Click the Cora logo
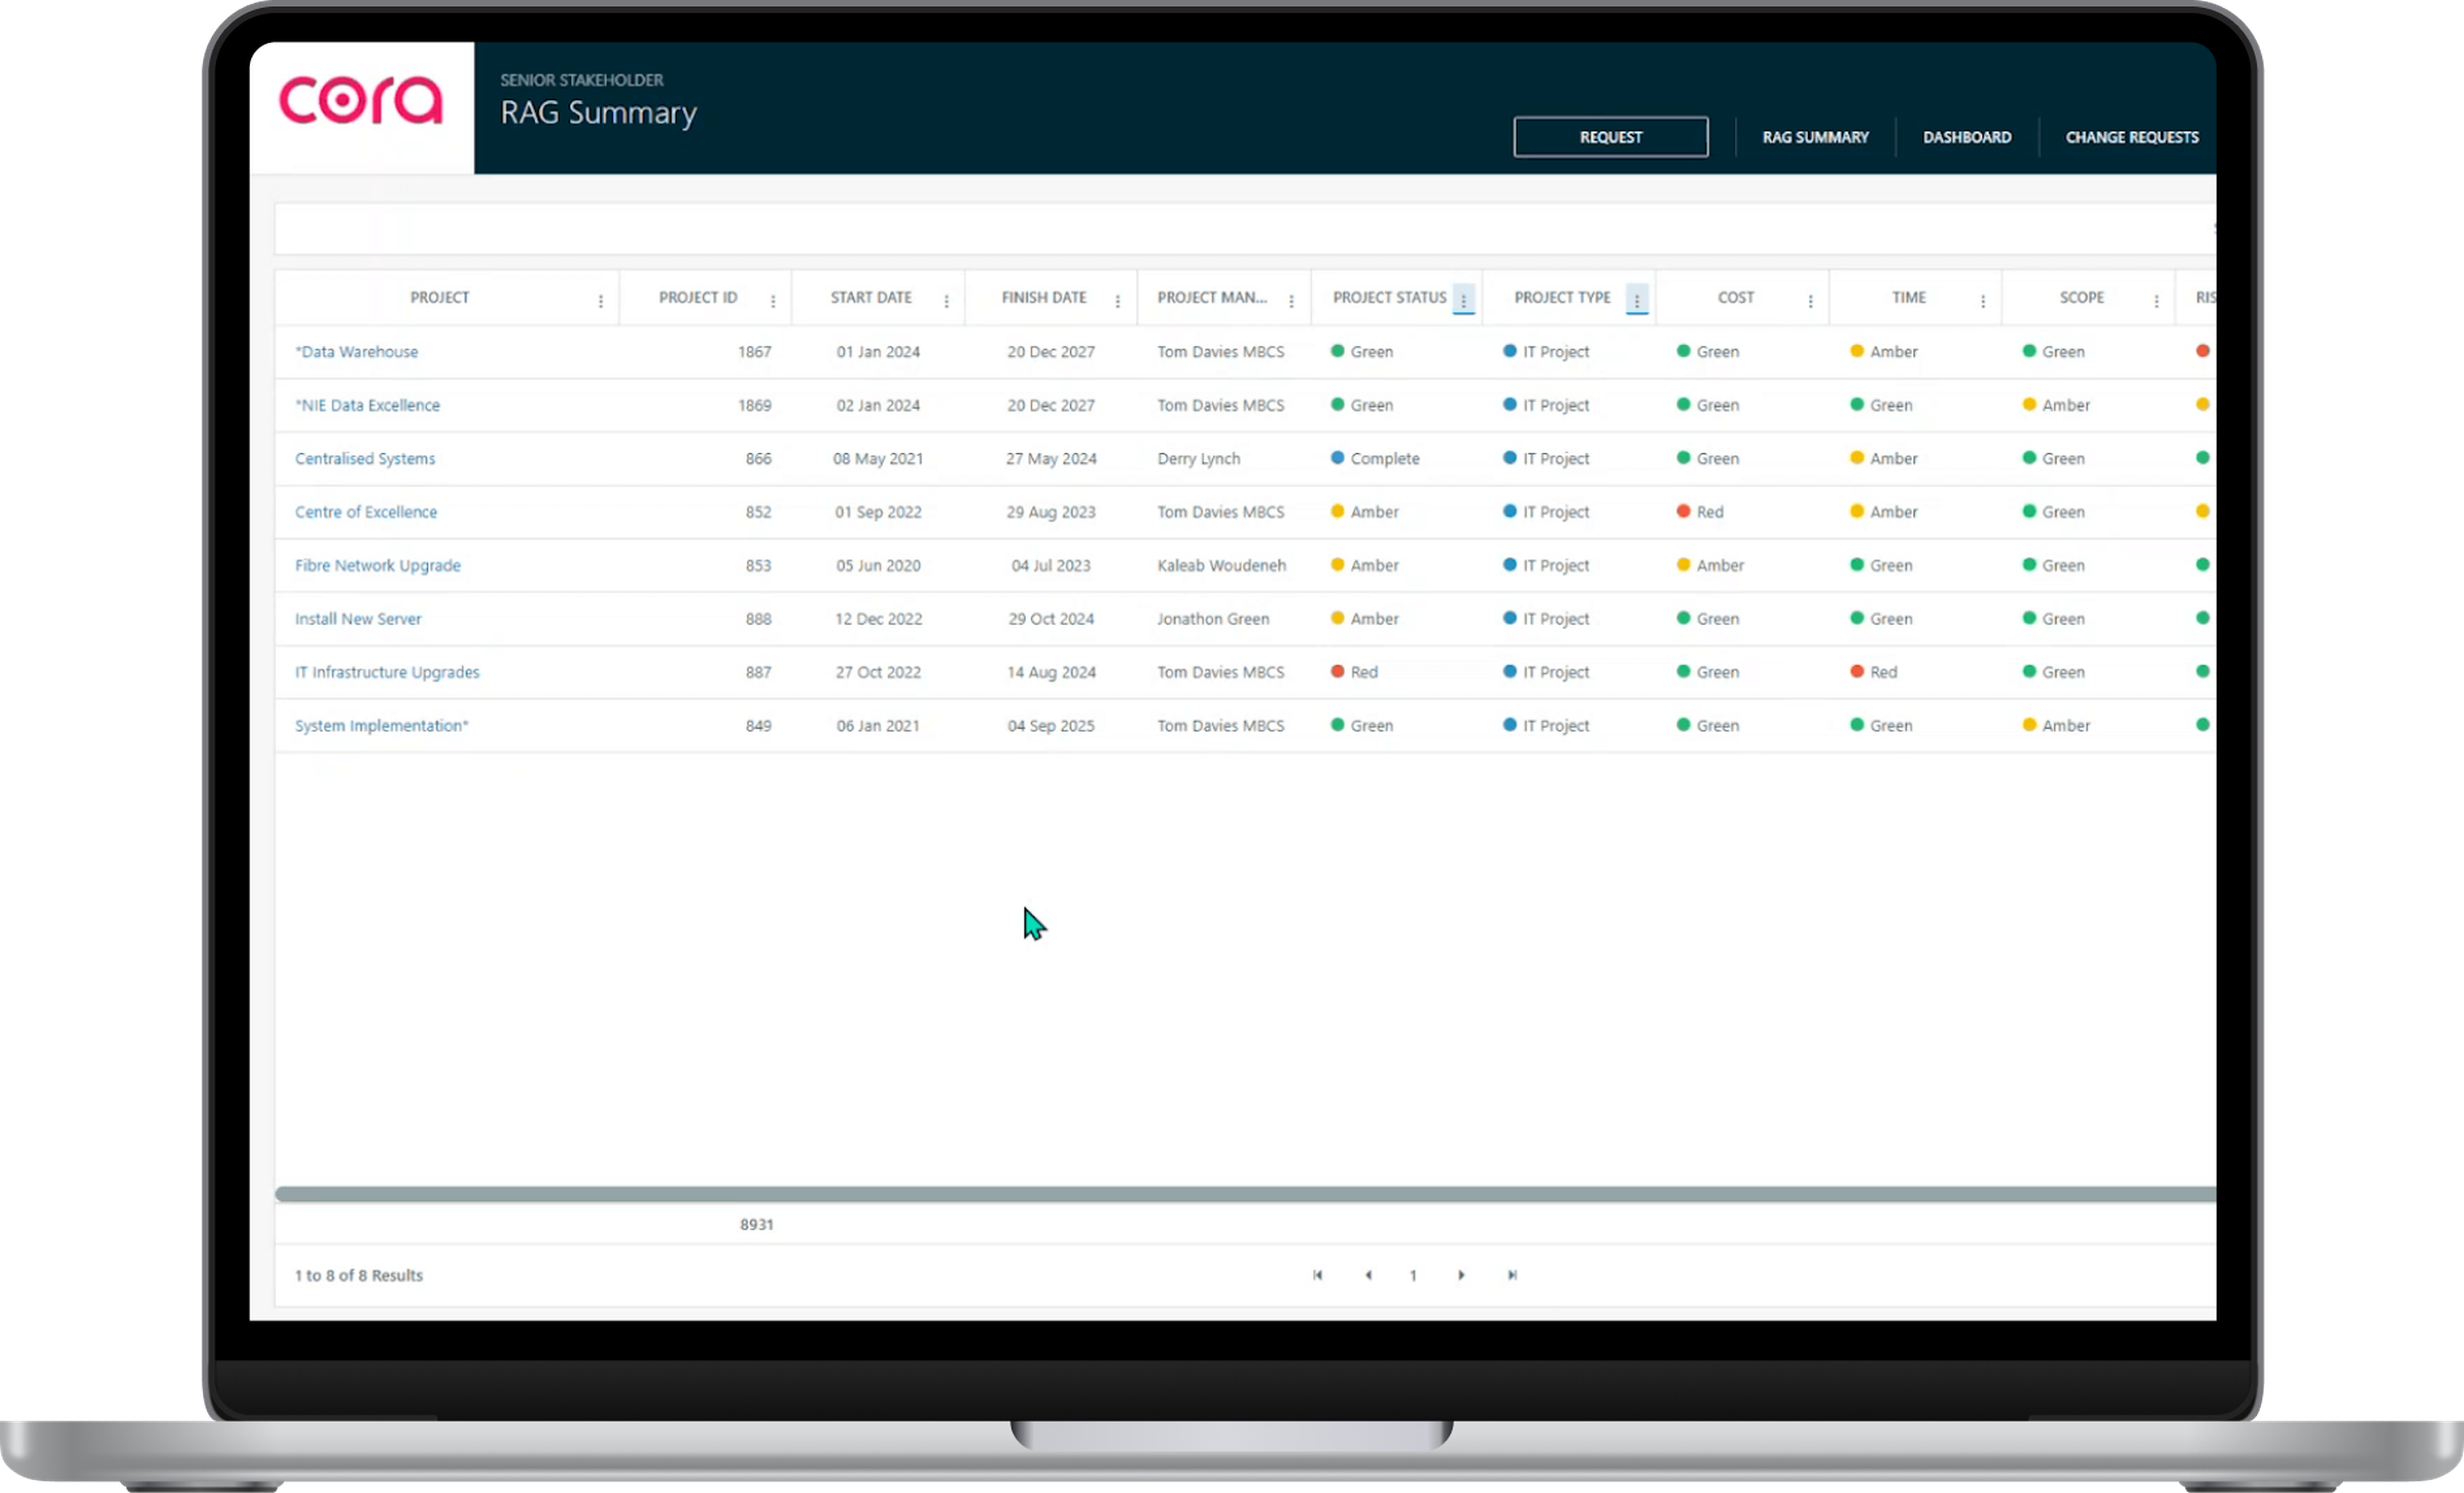This screenshot has height=1493, width=2464. pyautogui.click(x=361, y=100)
